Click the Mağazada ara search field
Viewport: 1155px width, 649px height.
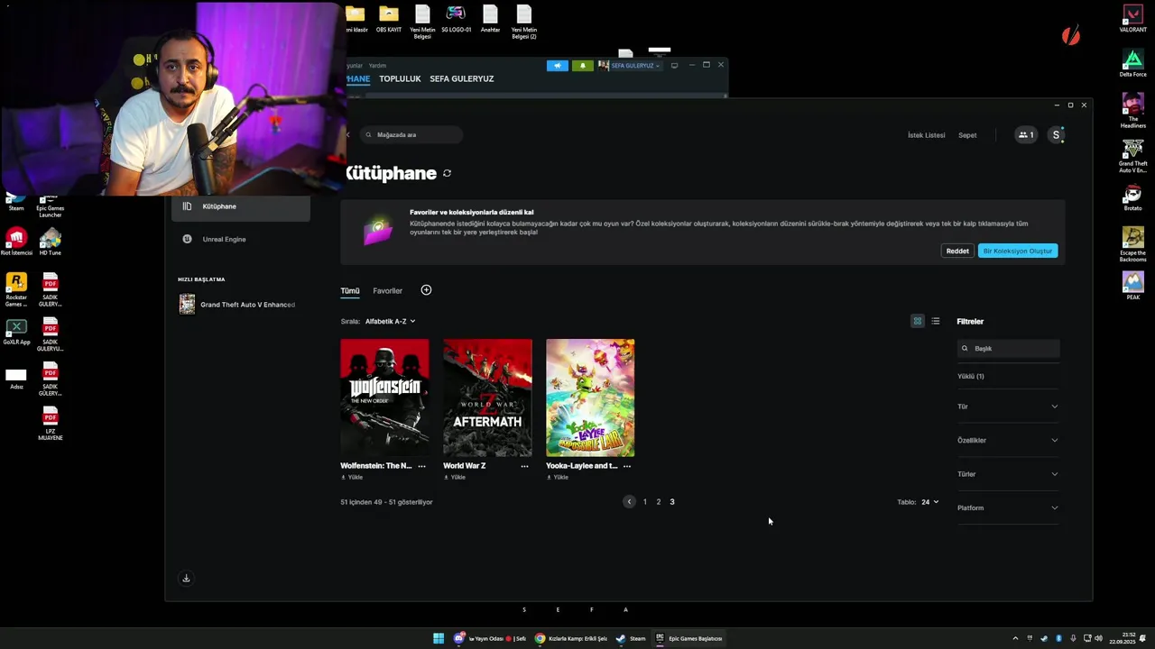click(411, 135)
